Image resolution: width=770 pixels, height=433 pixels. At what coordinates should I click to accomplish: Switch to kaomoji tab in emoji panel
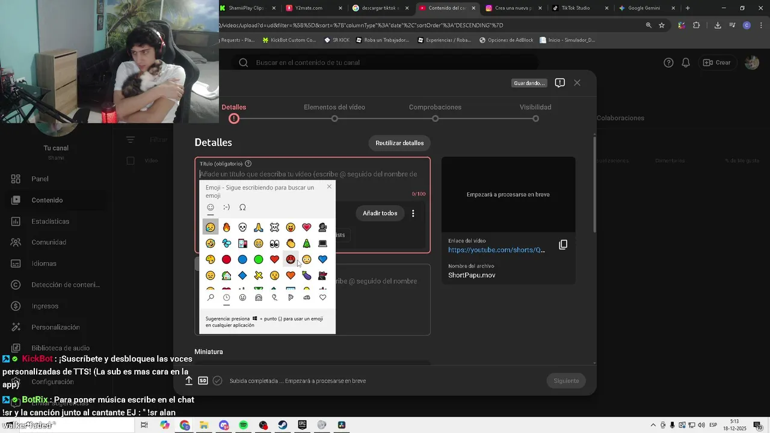(226, 207)
